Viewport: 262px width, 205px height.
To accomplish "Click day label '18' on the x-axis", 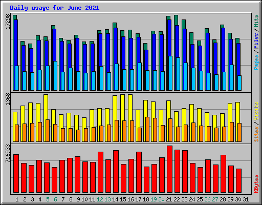I will click(x=146, y=199).
